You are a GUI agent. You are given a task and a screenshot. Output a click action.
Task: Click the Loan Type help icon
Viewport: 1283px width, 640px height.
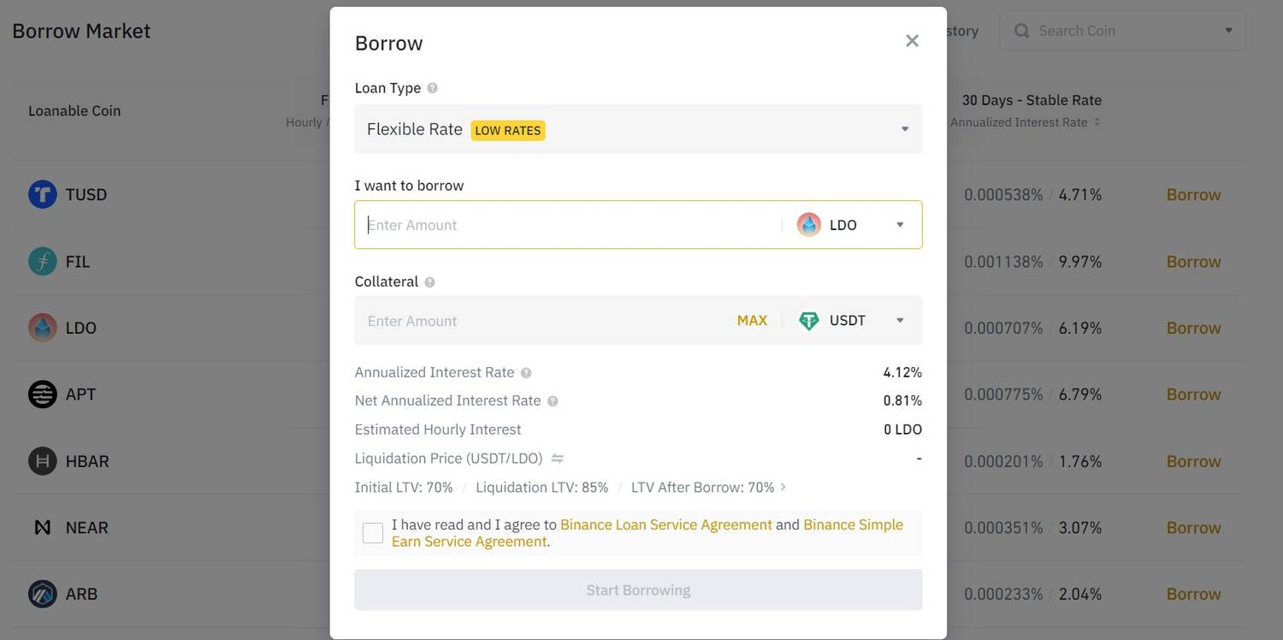432,88
